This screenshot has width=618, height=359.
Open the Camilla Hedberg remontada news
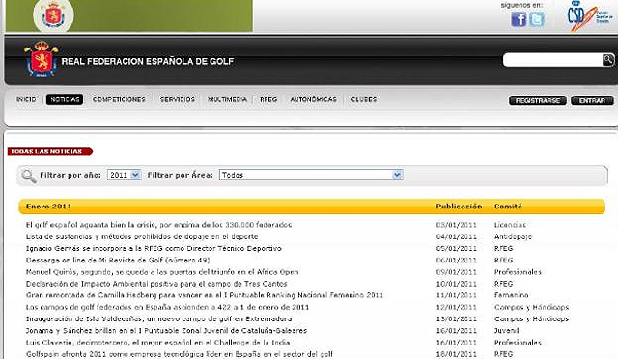tap(205, 295)
